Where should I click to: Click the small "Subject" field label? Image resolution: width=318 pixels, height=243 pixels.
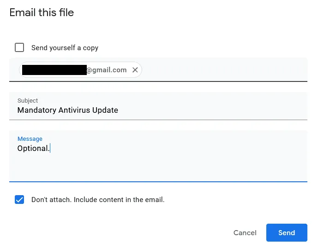pyautogui.click(x=28, y=100)
